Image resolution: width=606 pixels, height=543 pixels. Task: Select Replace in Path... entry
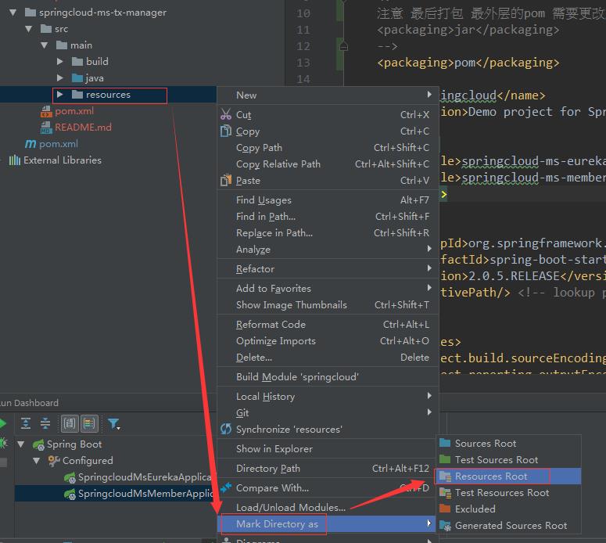(x=328, y=233)
